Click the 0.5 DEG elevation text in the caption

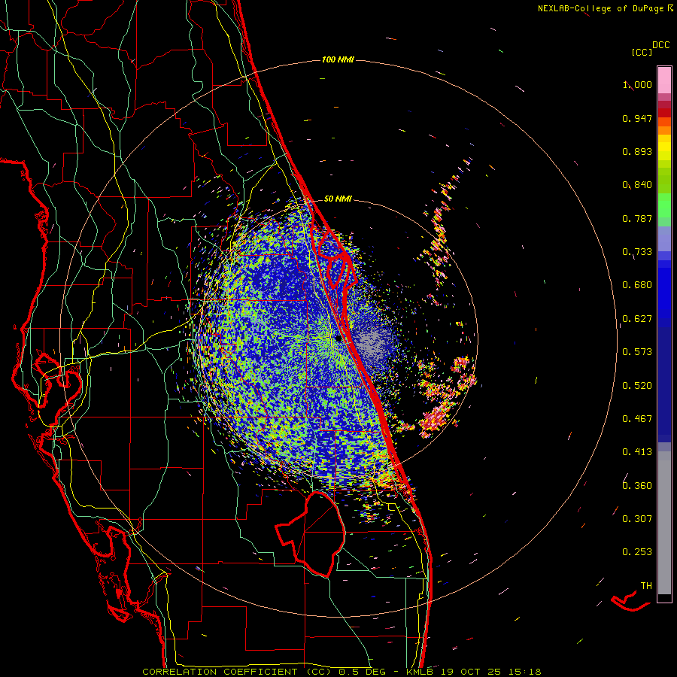click(363, 672)
